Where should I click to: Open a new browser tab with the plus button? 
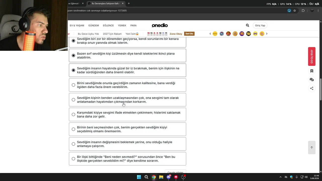pos(129,4)
